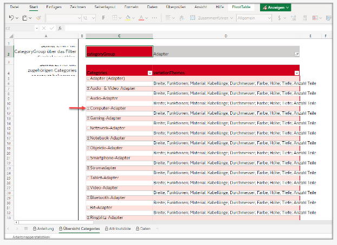Image resolution: width=337 pixels, height=245 pixels.
Task: Open the Zusammenführen dropdown arrow
Action: click(x=231, y=18)
